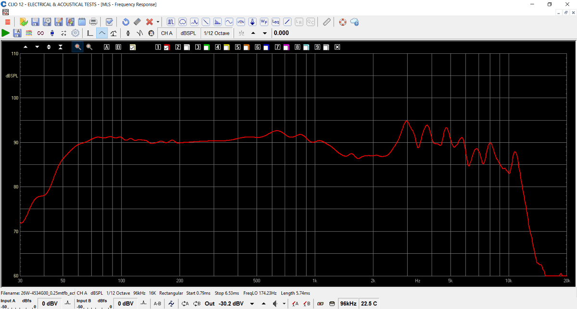Click the eraser tag icon

point(137,22)
